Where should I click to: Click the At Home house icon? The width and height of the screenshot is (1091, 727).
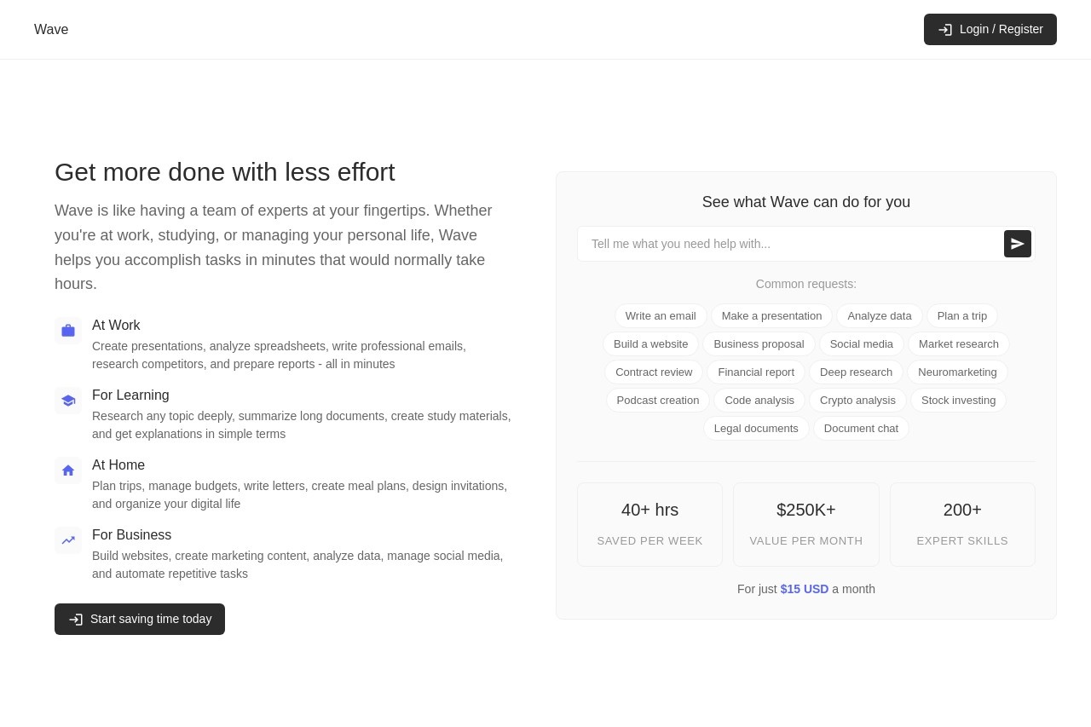pyautogui.click(x=68, y=470)
